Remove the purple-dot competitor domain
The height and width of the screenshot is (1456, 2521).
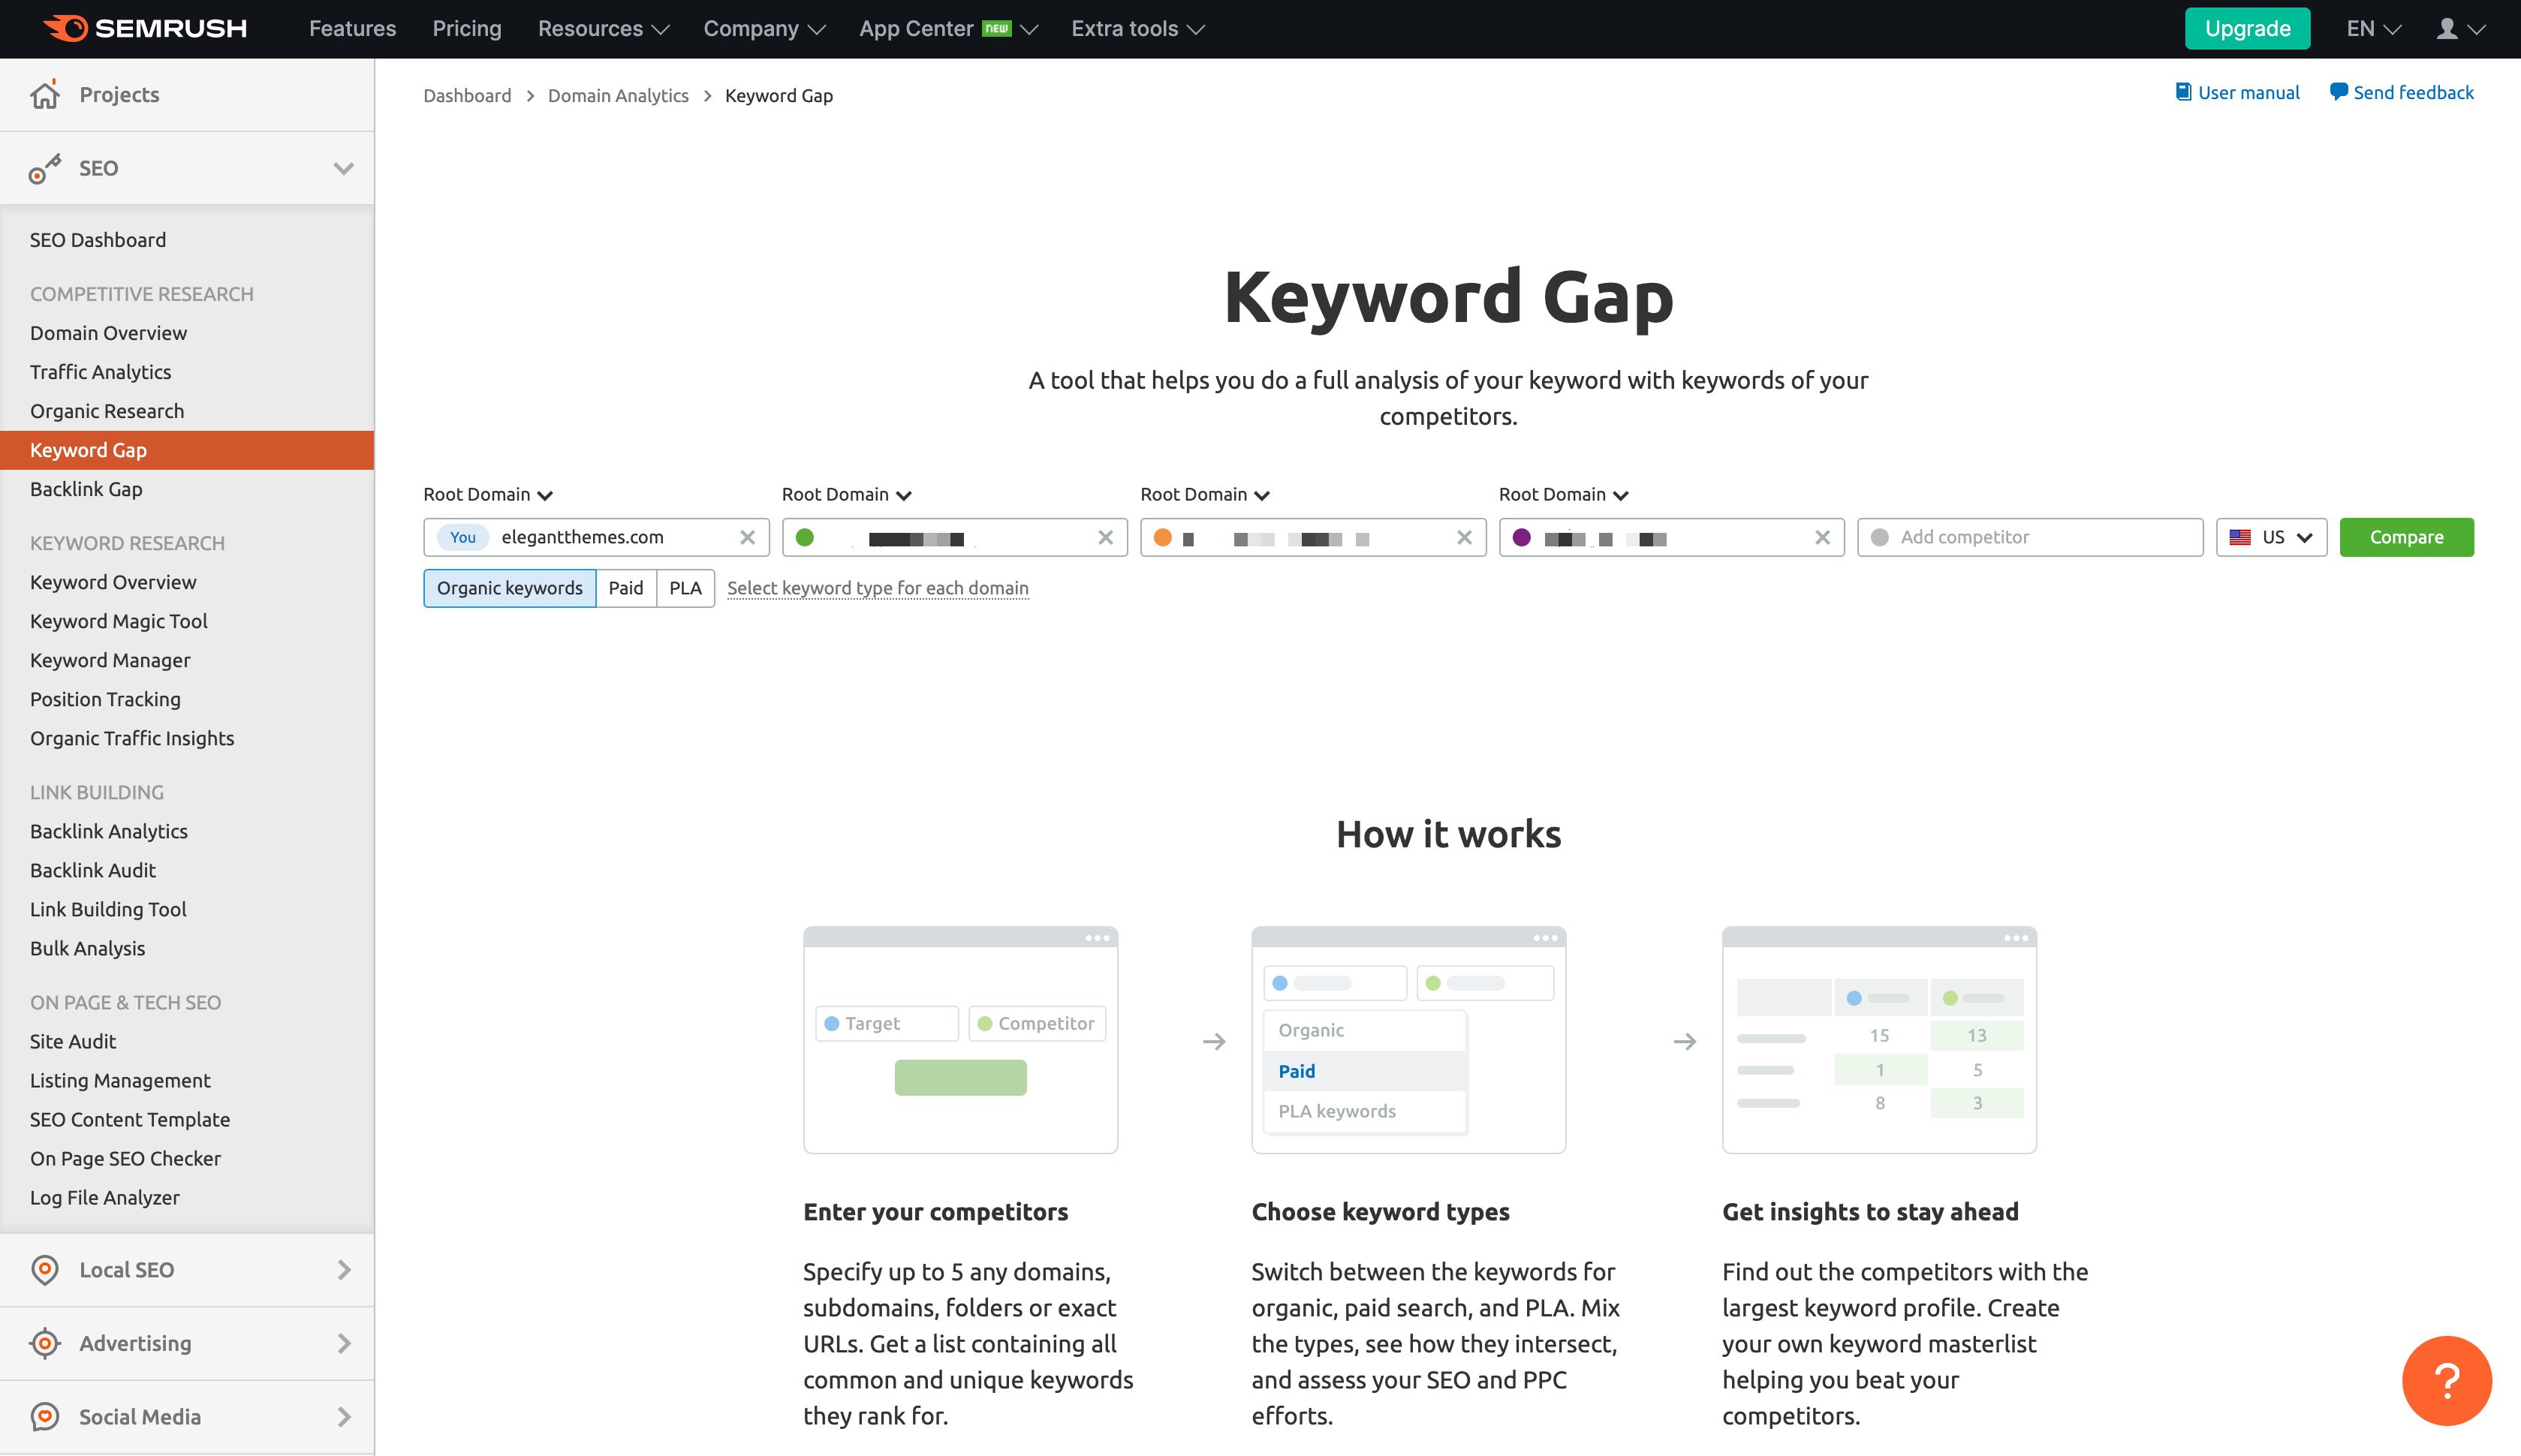(x=1822, y=537)
